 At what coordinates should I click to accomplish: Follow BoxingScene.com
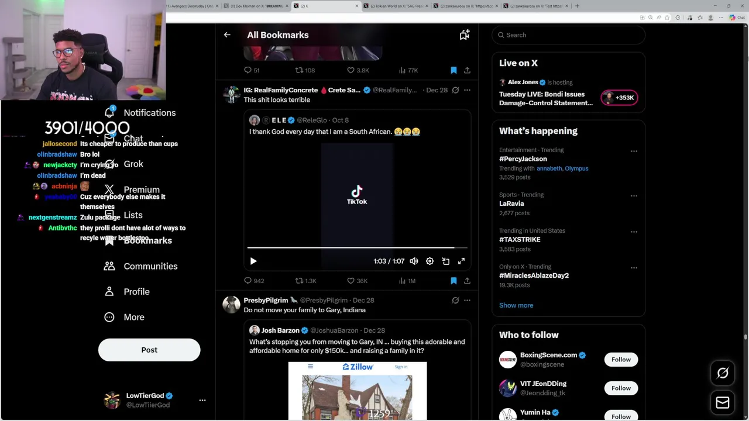621,360
